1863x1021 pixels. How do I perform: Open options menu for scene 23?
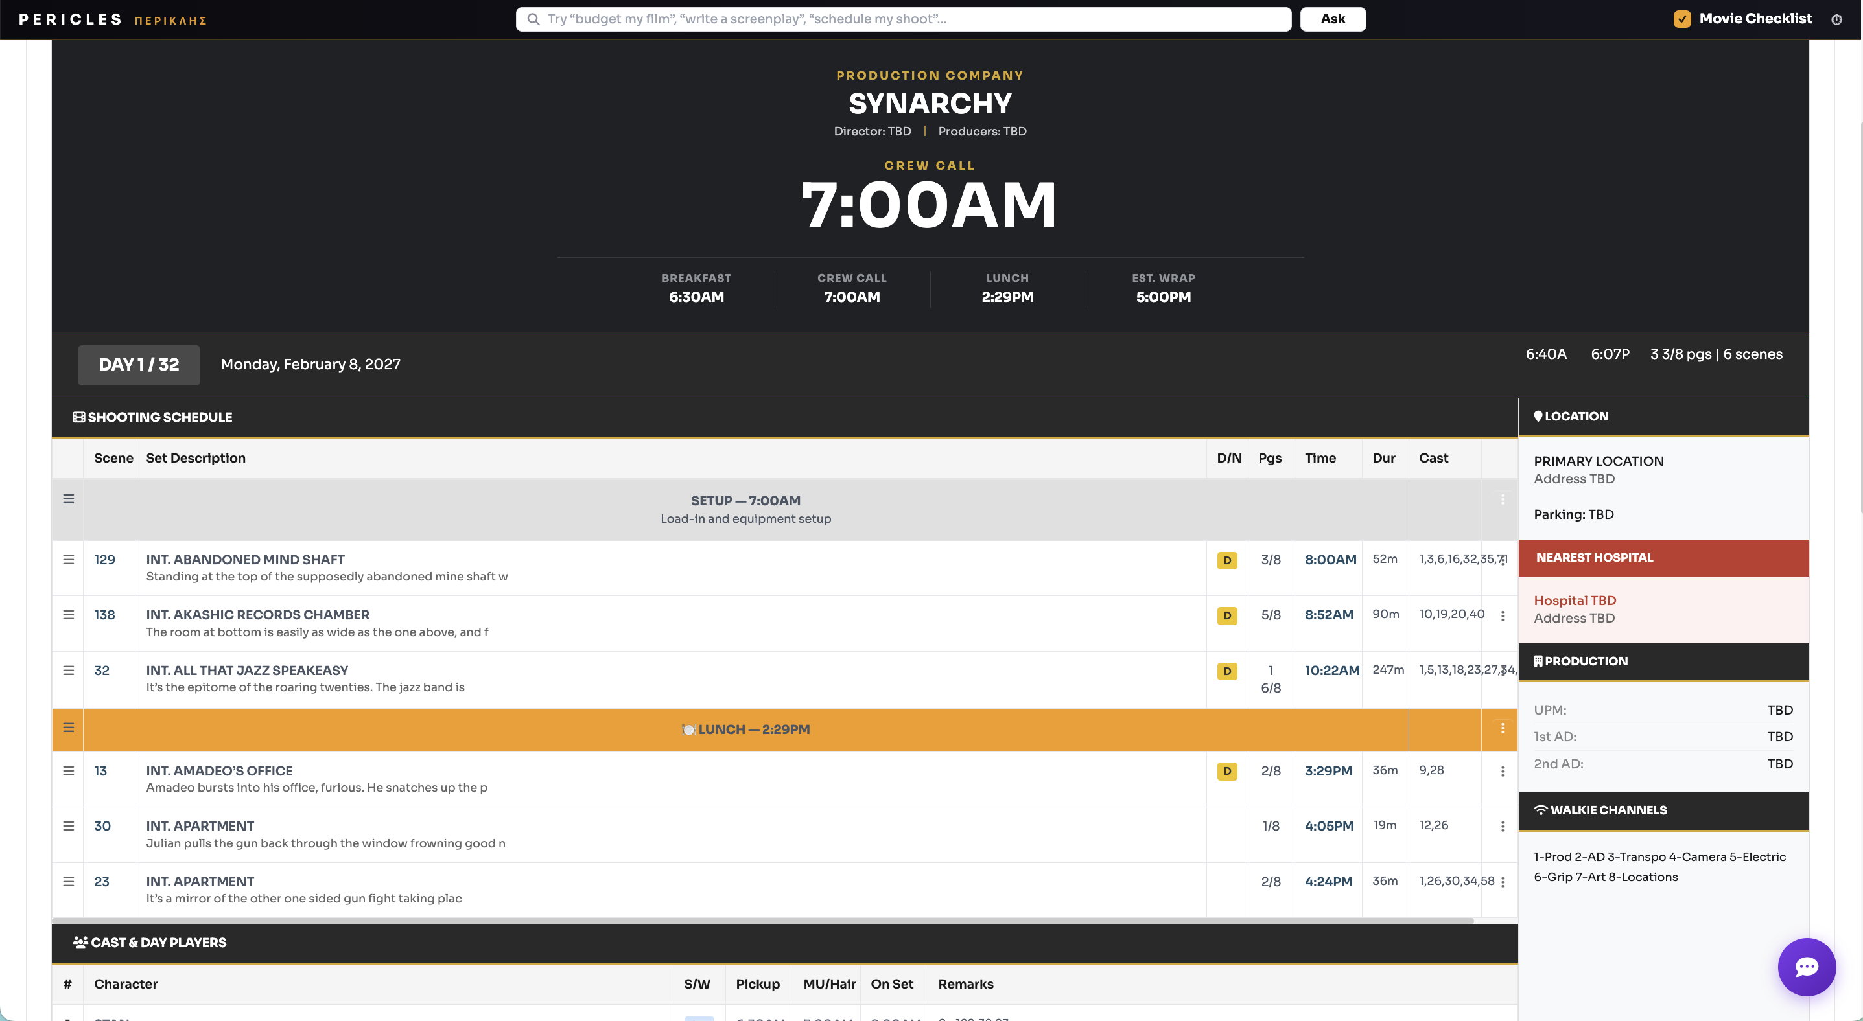coord(1502,882)
